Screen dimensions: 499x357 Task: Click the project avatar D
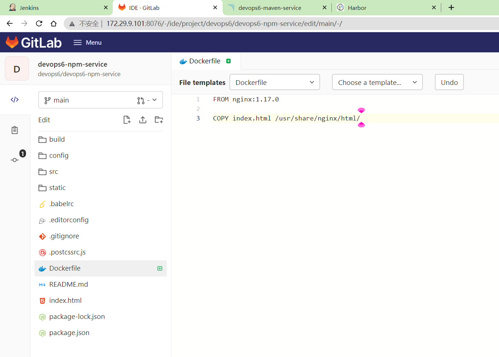click(x=17, y=69)
